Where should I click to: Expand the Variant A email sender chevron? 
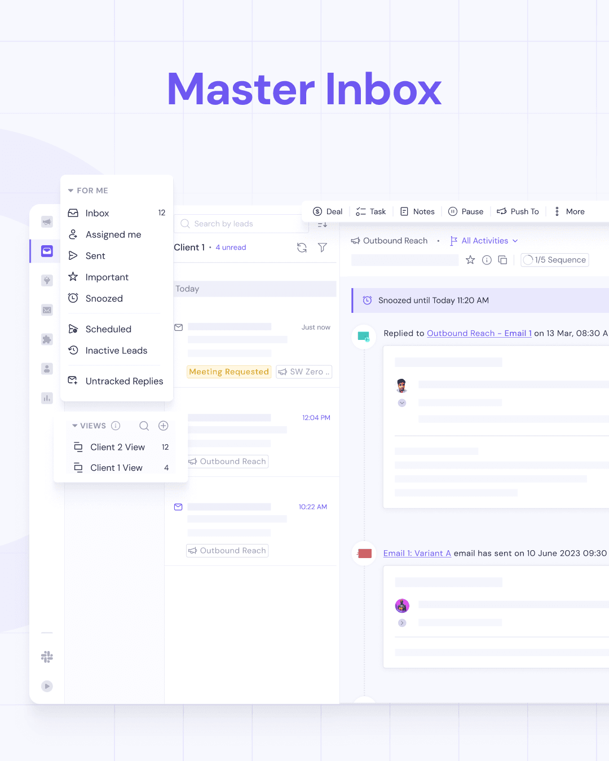click(402, 623)
